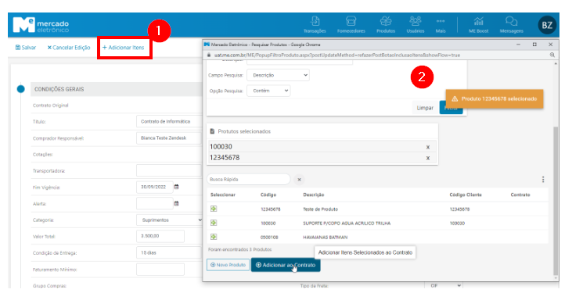Remove selected product 12345678
The image size is (572, 300).
tap(428, 158)
